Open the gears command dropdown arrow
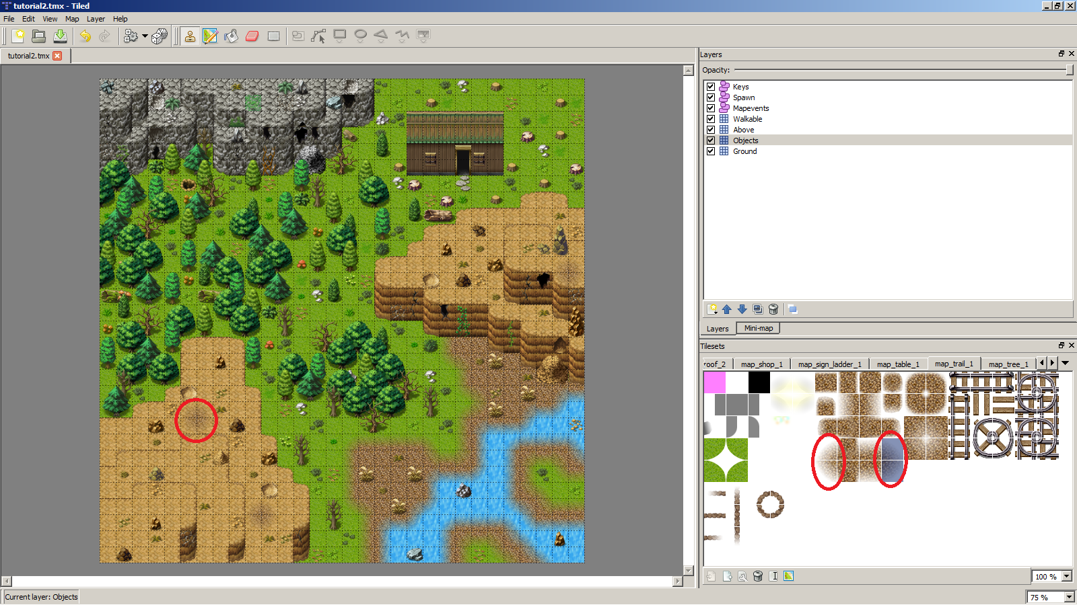Screen dimensions: 1077x605 [x=145, y=36]
